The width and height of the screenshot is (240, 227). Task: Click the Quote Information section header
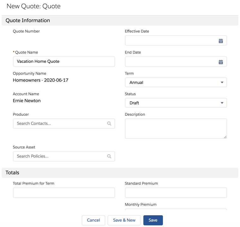pyautogui.click(x=120, y=20)
